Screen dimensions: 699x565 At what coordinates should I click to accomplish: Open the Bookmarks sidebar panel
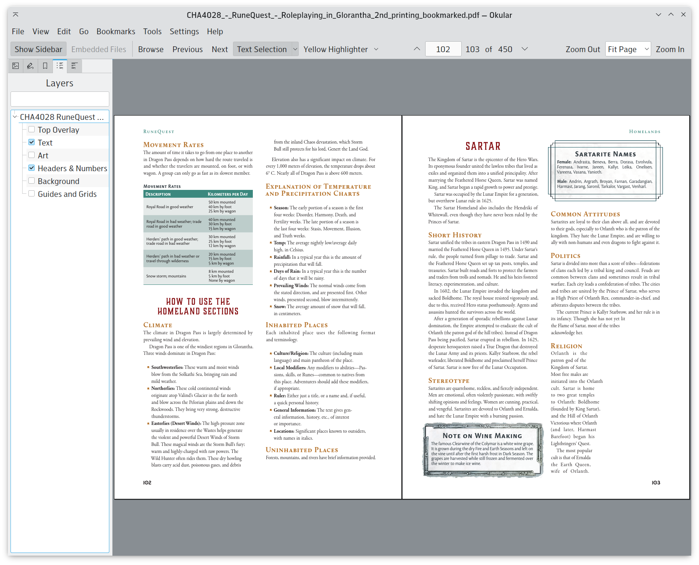tap(45, 66)
